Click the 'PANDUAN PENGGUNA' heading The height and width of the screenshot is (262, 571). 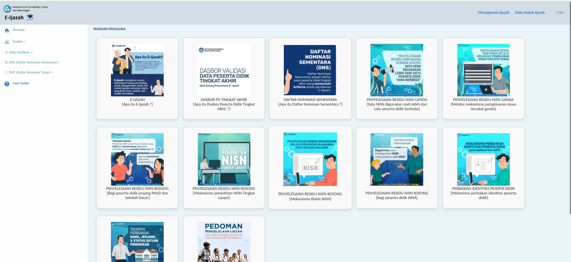coord(109,29)
